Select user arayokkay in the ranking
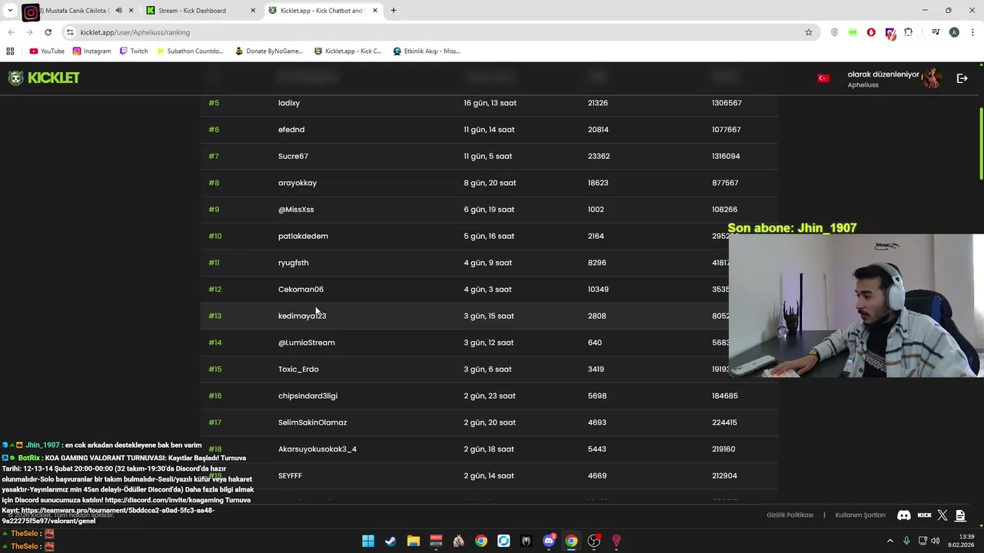 [x=298, y=183]
